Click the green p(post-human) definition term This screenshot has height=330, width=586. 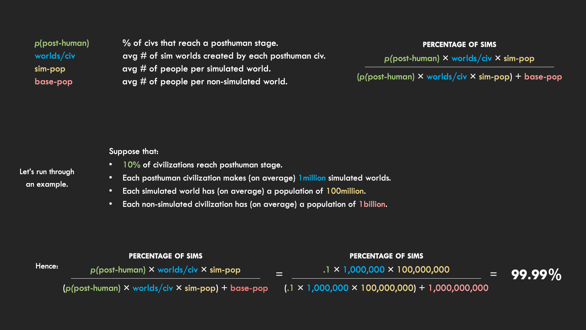[62, 43]
